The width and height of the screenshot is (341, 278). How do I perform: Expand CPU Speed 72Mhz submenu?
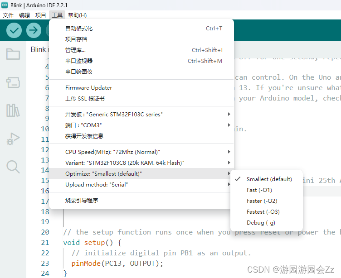click(x=141, y=152)
